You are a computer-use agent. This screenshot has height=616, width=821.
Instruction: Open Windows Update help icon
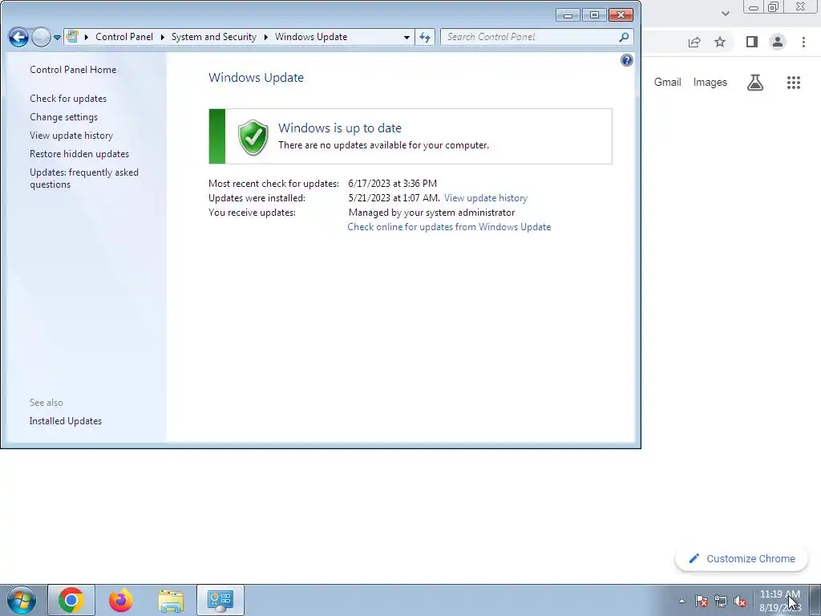[x=627, y=60]
